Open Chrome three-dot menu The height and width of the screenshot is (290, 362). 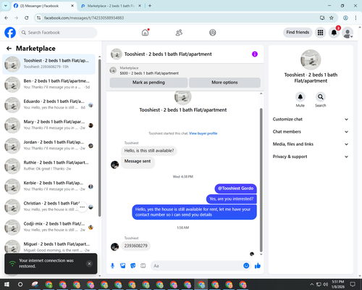pos(355,18)
